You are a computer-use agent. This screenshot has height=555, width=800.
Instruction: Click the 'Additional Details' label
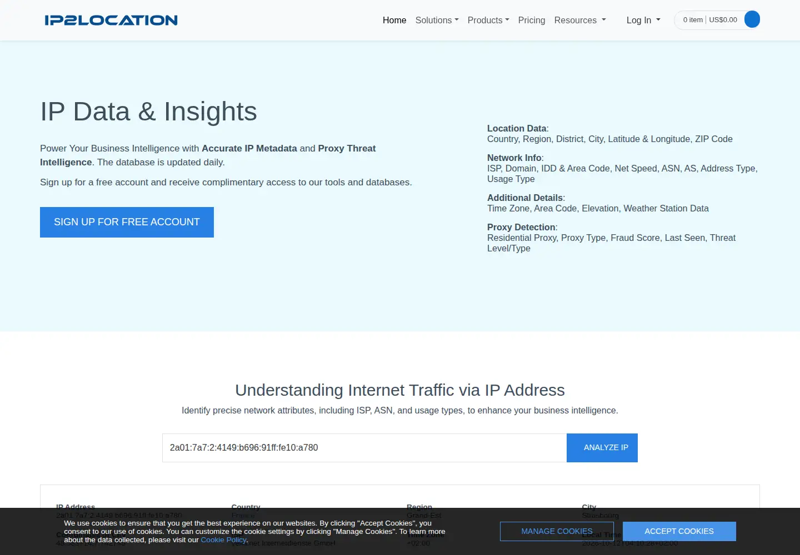(525, 198)
